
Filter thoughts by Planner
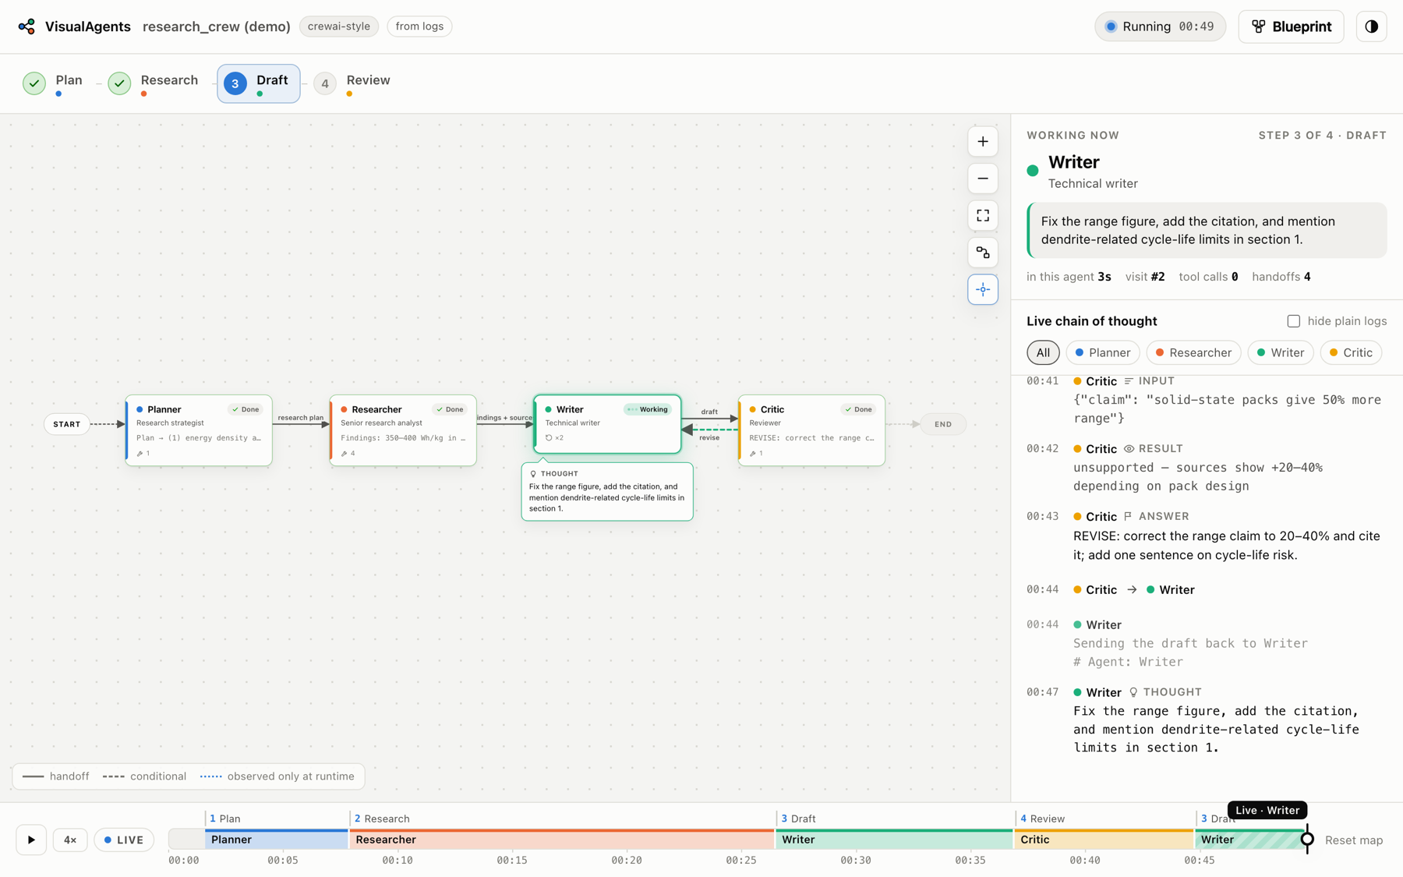1102,352
